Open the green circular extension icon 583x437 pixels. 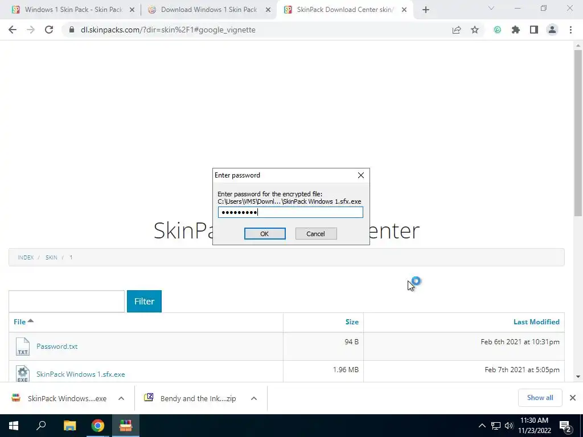tap(498, 30)
